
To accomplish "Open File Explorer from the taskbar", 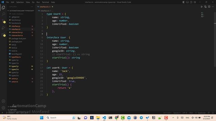I will (x=98, y=118).
